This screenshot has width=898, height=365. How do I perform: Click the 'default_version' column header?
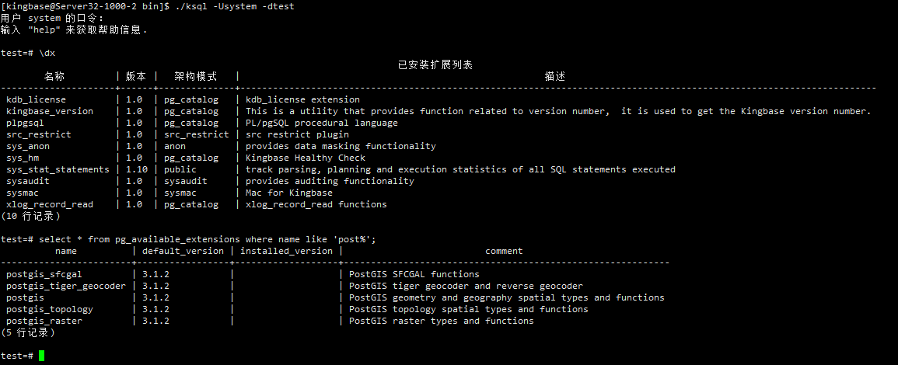183,251
